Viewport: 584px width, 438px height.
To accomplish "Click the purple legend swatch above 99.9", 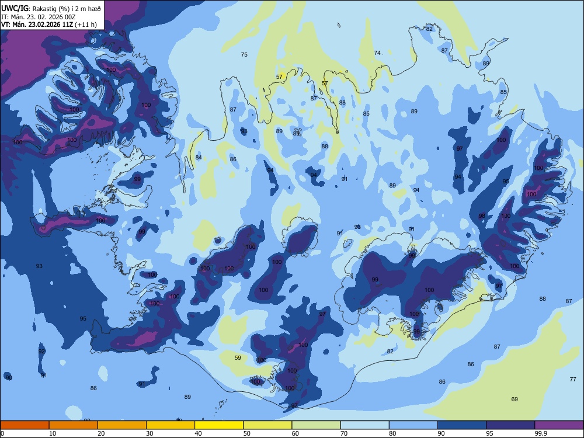I will click(559, 425).
